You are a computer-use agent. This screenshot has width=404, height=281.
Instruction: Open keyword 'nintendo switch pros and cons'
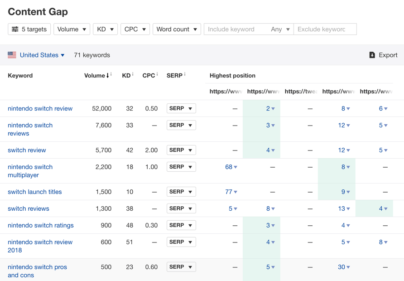(37, 271)
